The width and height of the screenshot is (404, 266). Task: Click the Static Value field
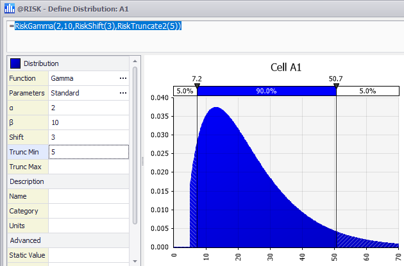point(88,255)
